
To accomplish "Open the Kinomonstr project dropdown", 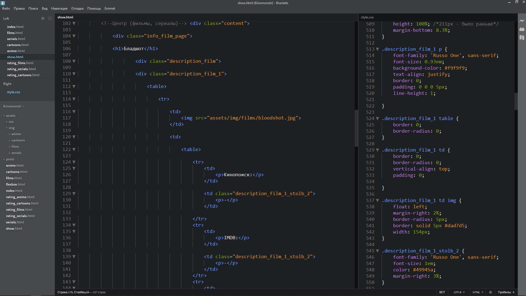I will pos(13,106).
